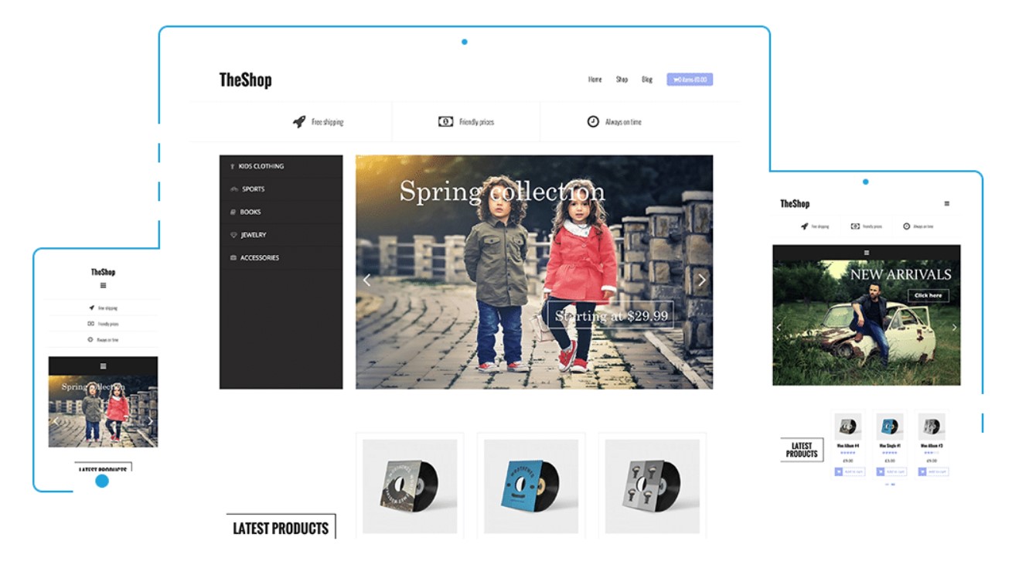The height and width of the screenshot is (585, 1019).
Task: Expand category menu bar above tablet slider
Action: 867,253
